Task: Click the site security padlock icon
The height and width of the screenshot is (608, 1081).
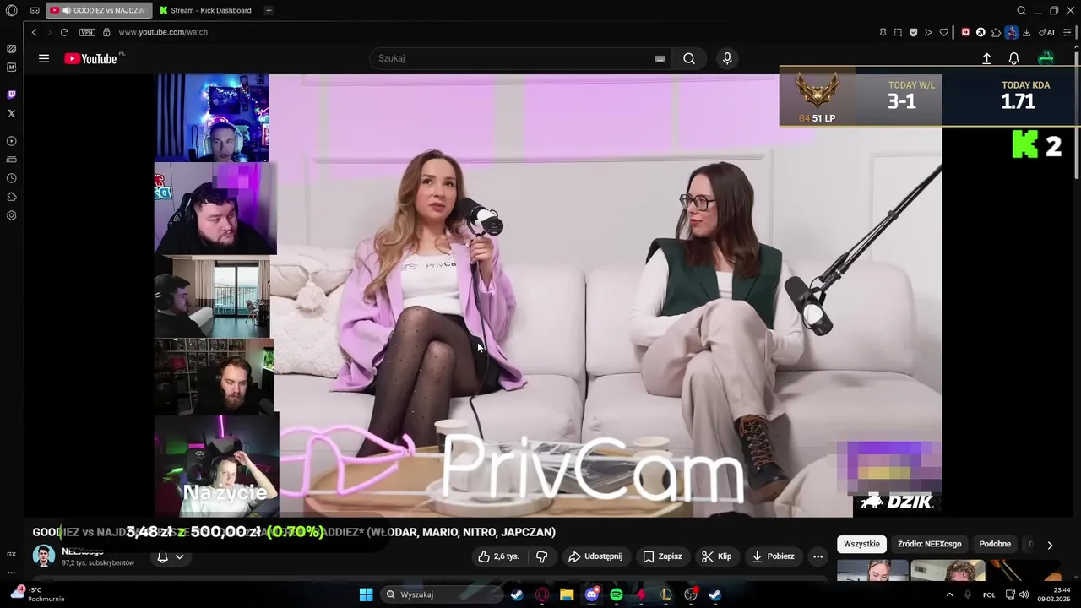Action: point(106,32)
